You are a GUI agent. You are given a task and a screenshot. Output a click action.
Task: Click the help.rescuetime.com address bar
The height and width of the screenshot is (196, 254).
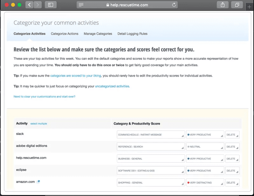pos(127,5)
